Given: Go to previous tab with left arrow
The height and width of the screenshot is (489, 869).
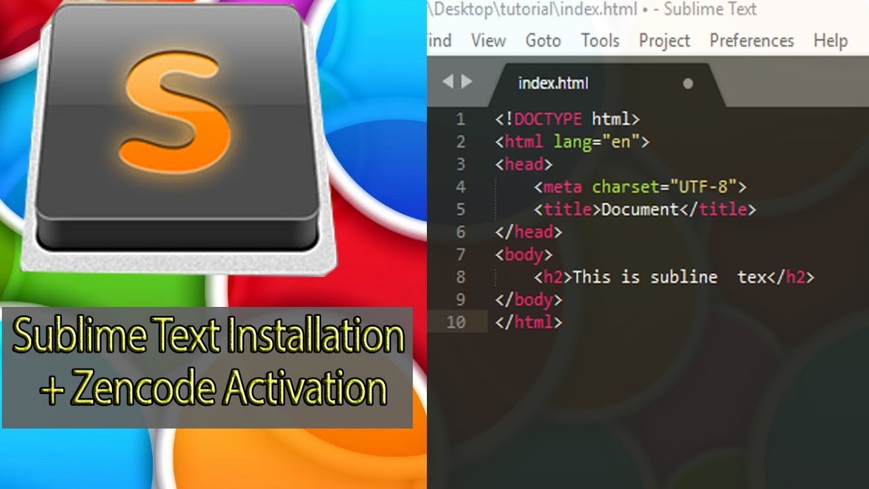Looking at the screenshot, I should click(447, 82).
